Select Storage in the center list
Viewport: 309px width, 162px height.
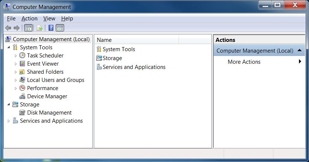click(x=112, y=58)
